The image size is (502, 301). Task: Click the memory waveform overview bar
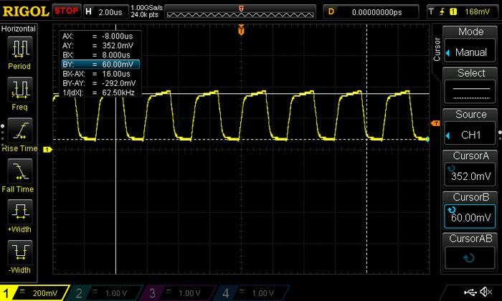240,12
